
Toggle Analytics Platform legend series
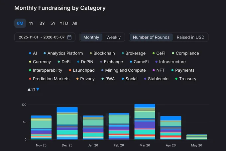click(x=63, y=53)
